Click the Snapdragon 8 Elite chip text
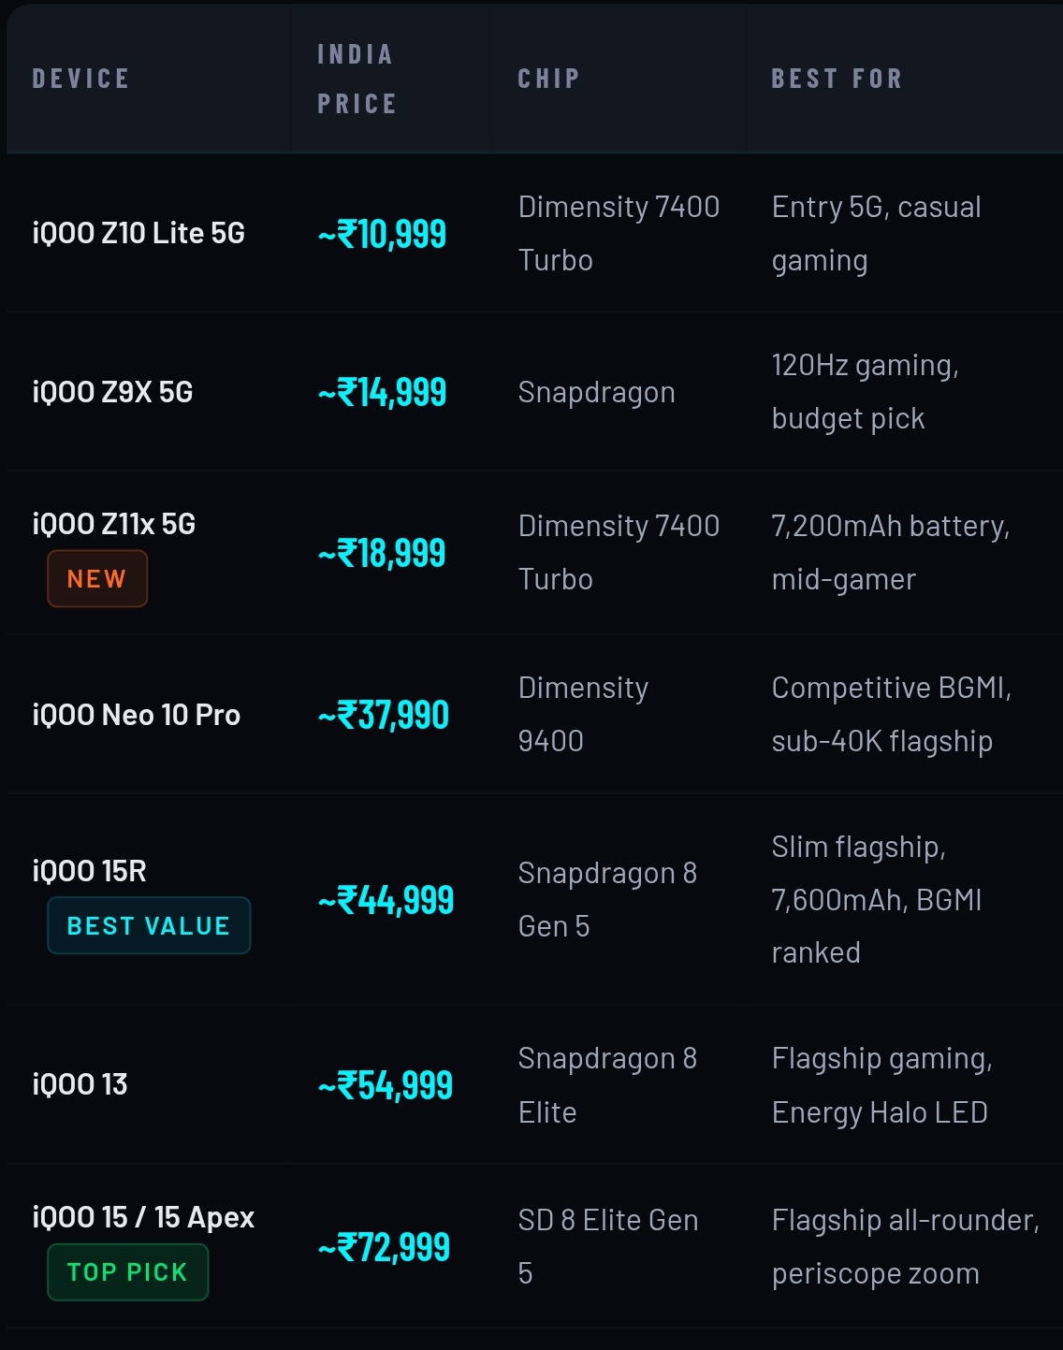Image resolution: width=1063 pixels, height=1350 pixels. tap(607, 1085)
